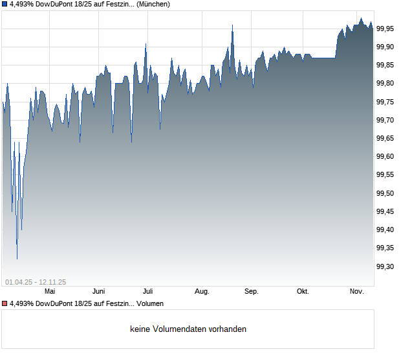Click the 99,55 y-axis value

click(x=385, y=175)
